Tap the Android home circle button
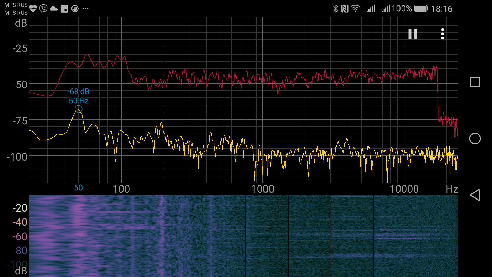 (475, 138)
